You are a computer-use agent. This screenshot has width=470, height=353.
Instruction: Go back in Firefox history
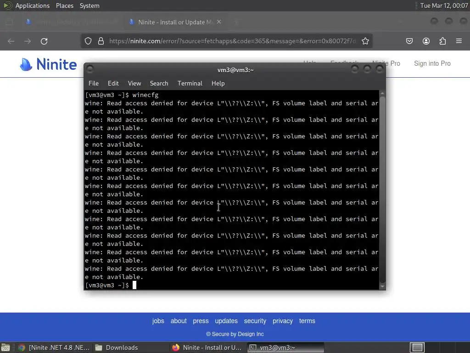11,41
